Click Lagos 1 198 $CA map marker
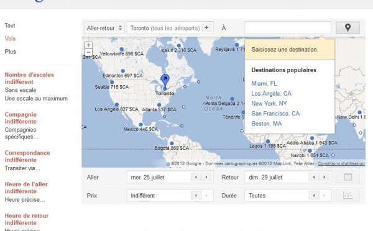 (x=268, y=141)
